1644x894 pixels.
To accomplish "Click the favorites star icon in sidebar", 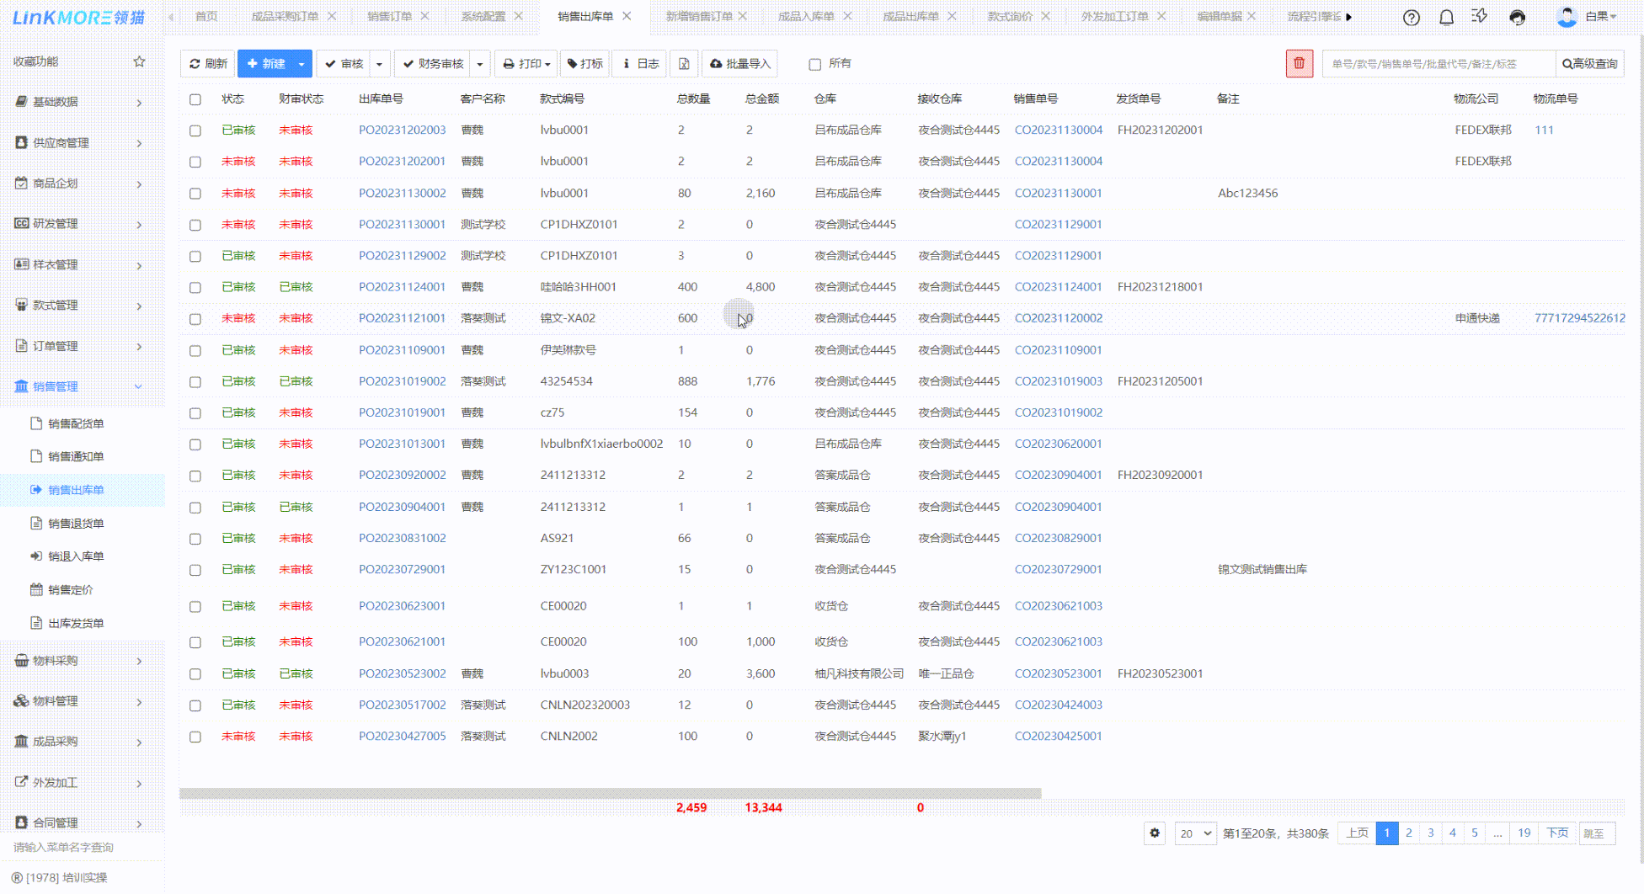I will [x=140, y=61].
